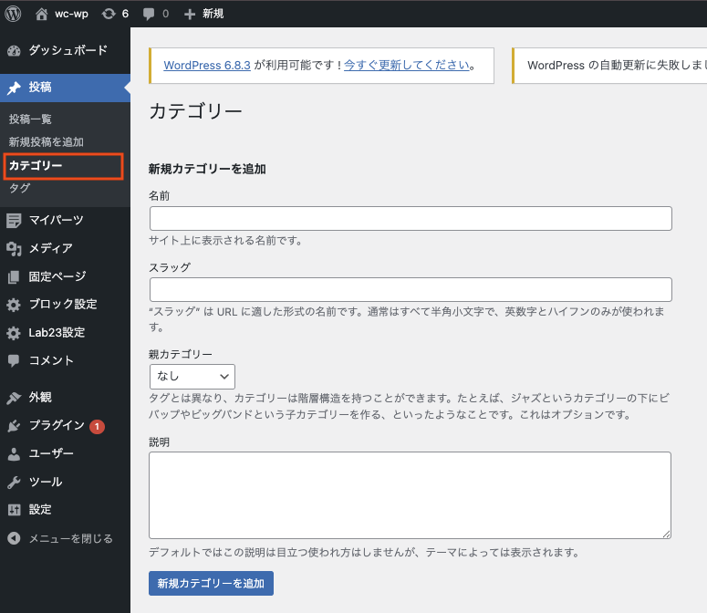Open 投稿一覧 submenu item
This screenshot has width=707, height=613.
coord(30,119)
